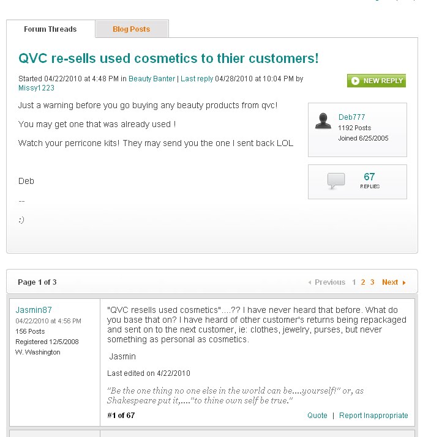Click the Next page arrow icon
The height and width of the screenshot is (437, 431).
point(404,282)
